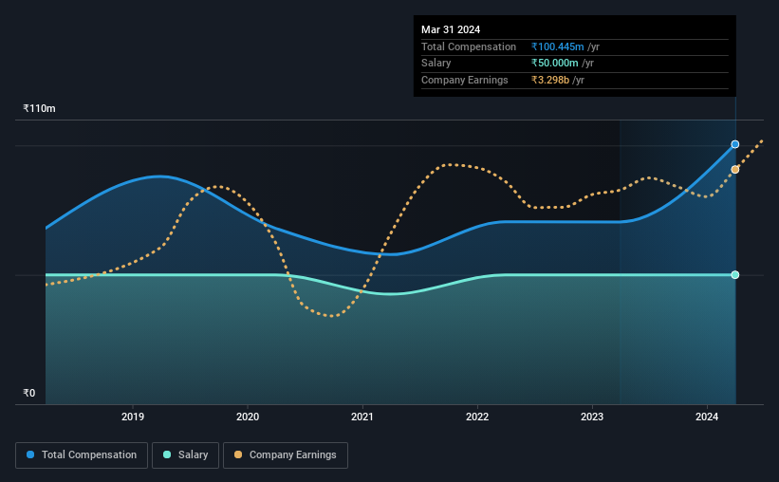Click the ₹50.000m salary value in tooltip
779x482 pixels.
click(554, 64)
